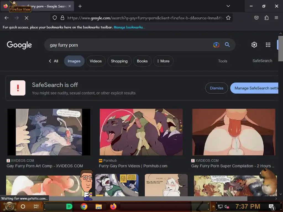Open Task View on the taskbar

36,206
